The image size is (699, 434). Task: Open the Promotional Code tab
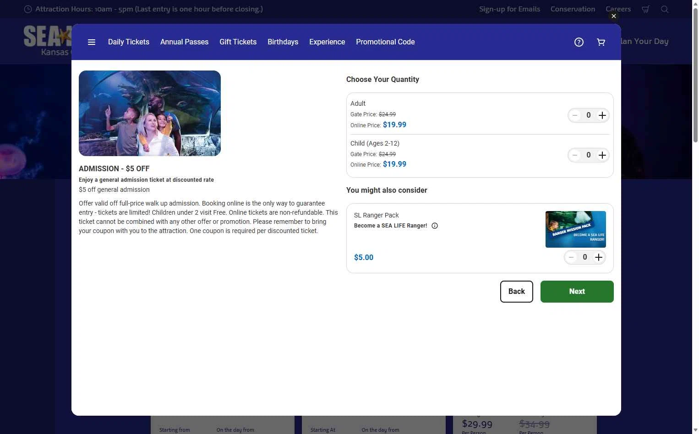(385, 42)
